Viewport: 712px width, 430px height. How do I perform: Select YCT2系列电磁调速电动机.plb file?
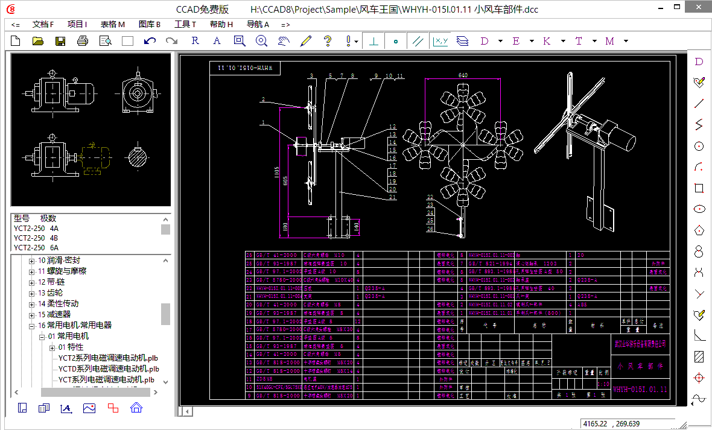(108, 358)
